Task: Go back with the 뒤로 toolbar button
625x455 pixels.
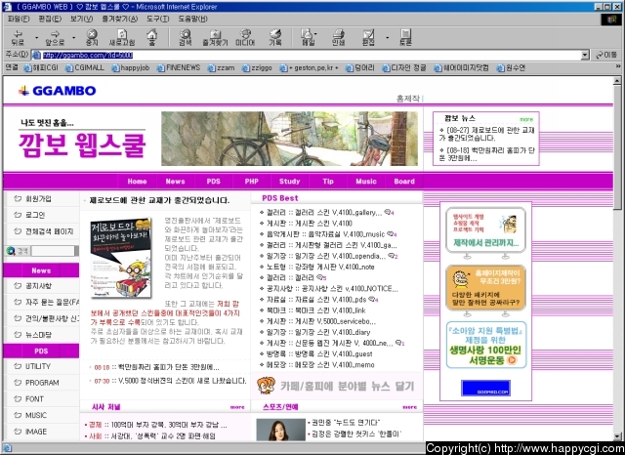Action: pos(18,37)
